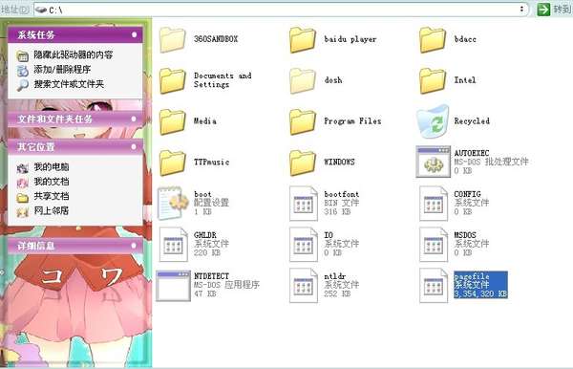
Task: Open the 360SANDBOX folder icon
Action: pyautogui.click(x=172, y=39)
